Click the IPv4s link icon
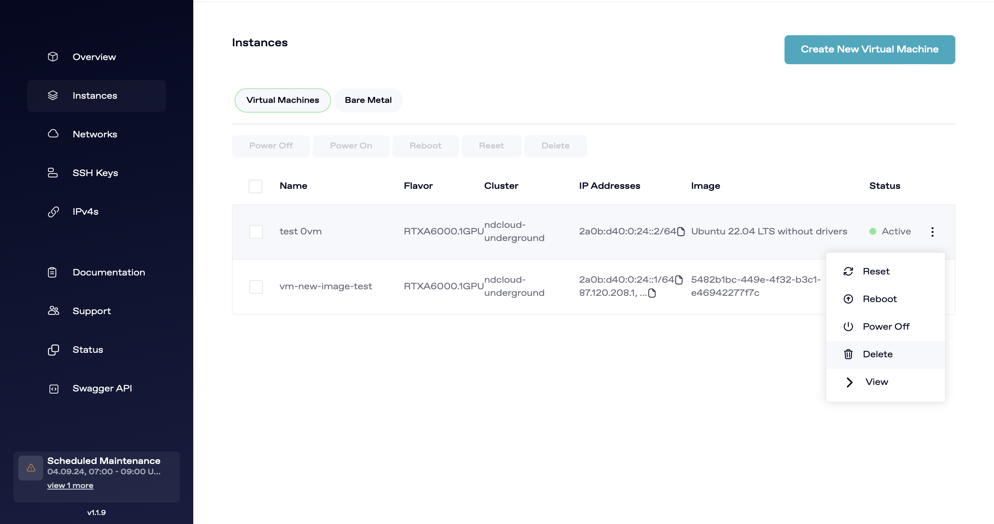 tap(53, 212)
